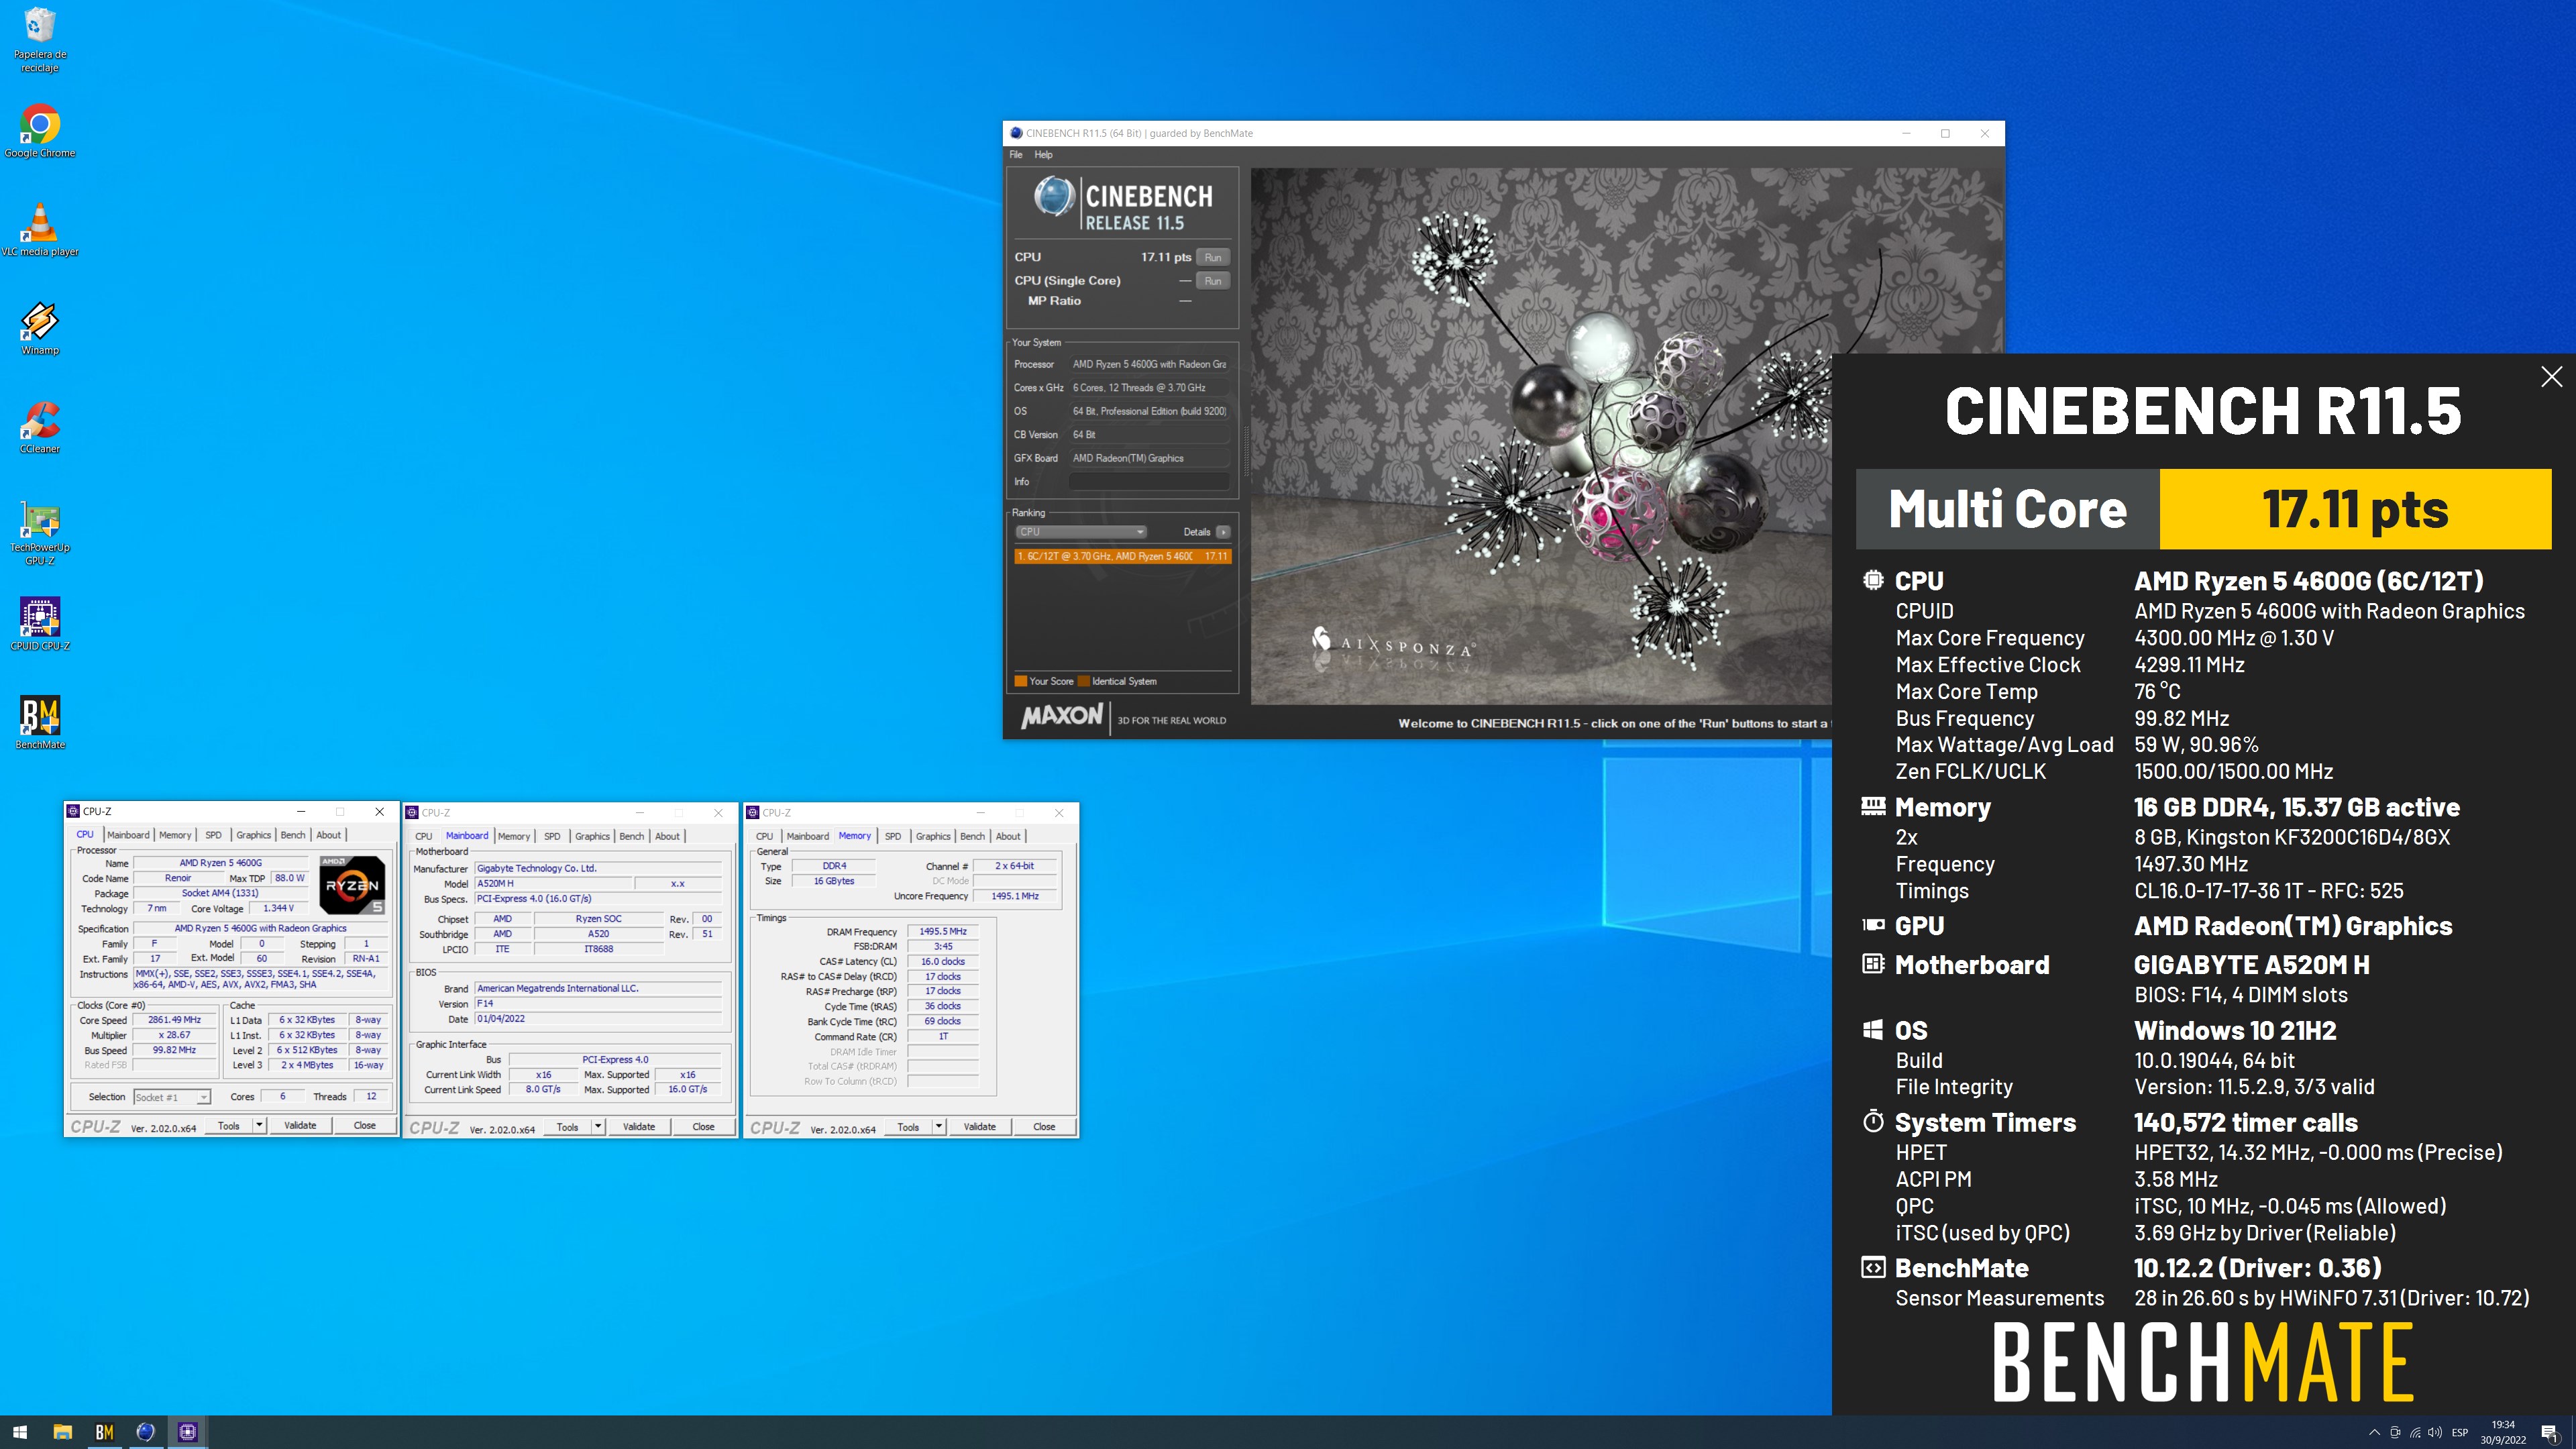Switch to CPU tab in Memory CPU-Z window

click(765, 836)
